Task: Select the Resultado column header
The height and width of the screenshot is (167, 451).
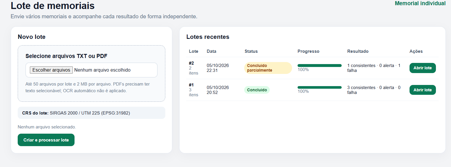Action: tap(358, 51)
